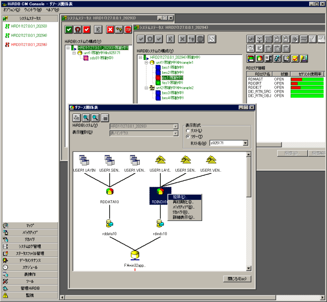Collapse unt2 triangle2 tree node
This screenshot has width=327, height=302.
[147, 88]
